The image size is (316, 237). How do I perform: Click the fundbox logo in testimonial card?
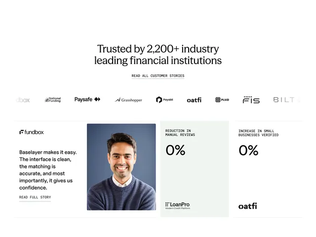[32, 132]
